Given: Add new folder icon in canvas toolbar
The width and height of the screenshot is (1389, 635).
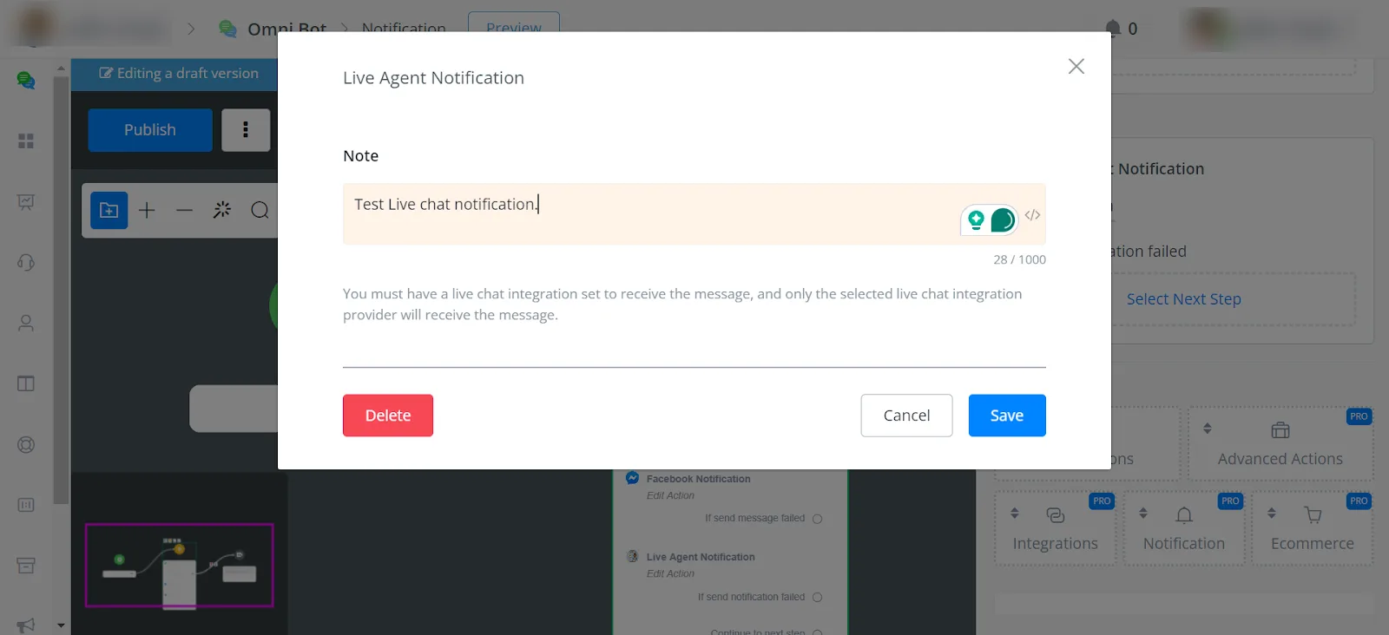Looking at the screenshot, I should [109, 210].
